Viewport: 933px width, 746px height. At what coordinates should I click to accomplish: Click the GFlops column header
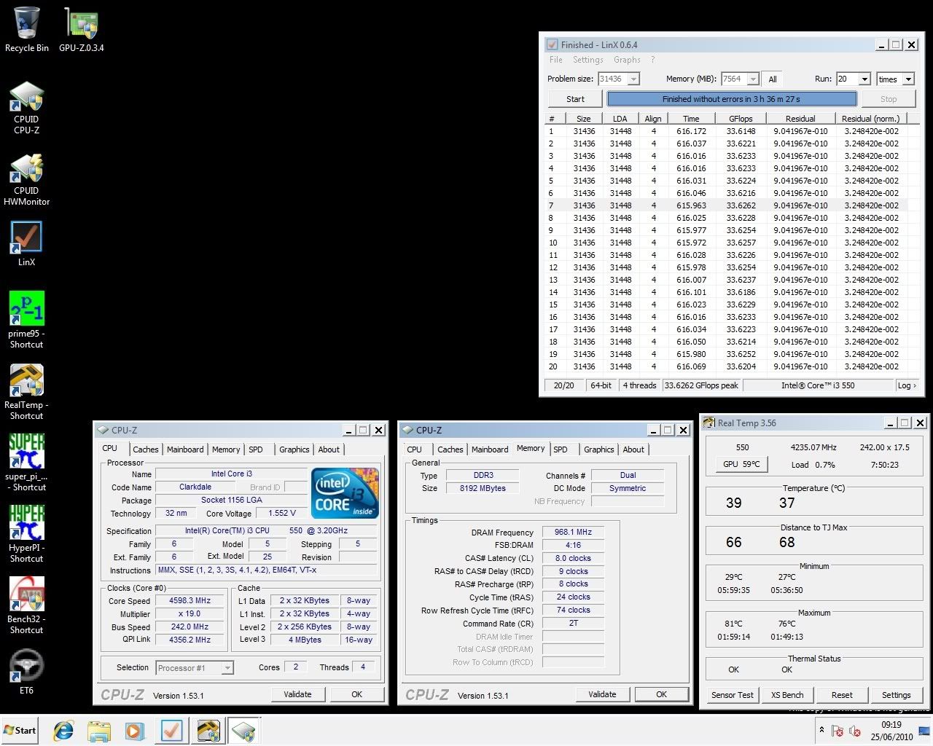click(x=741, y=119)
